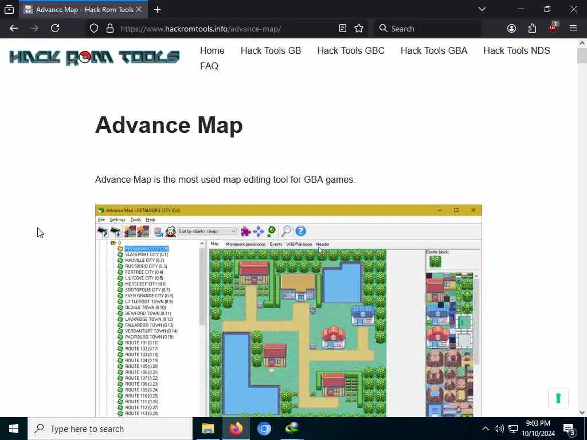Click the 'most used map editing tool' sentence
Viewport: 587px width, 440px height.
pos(225,179)
